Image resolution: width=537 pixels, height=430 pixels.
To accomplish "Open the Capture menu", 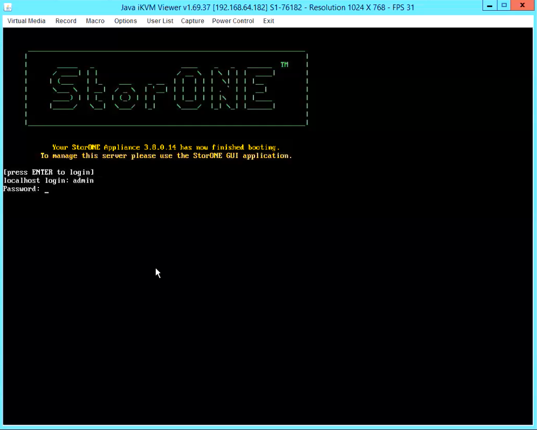I will (x=192, y=21).
